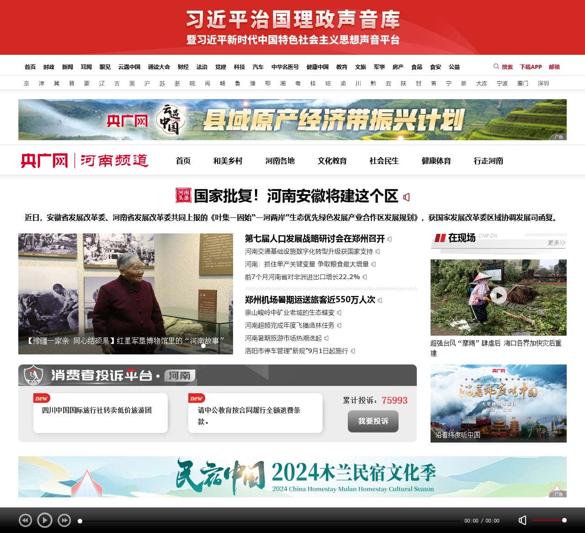Open 沿着纬度听中国 thumbnail

tap(499, 403)
